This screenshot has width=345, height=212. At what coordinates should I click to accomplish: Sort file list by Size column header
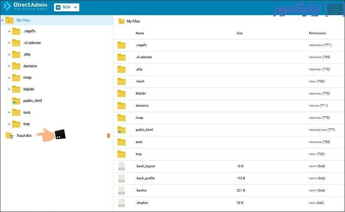pyautogui.click(x=239, y=33)
